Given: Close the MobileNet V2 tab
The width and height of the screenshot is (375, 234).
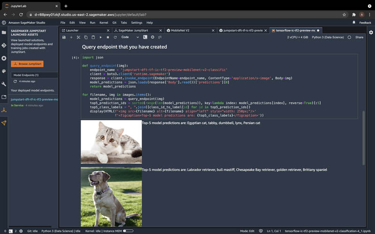Looking at the screenshot, I should [x=213, y=30].
